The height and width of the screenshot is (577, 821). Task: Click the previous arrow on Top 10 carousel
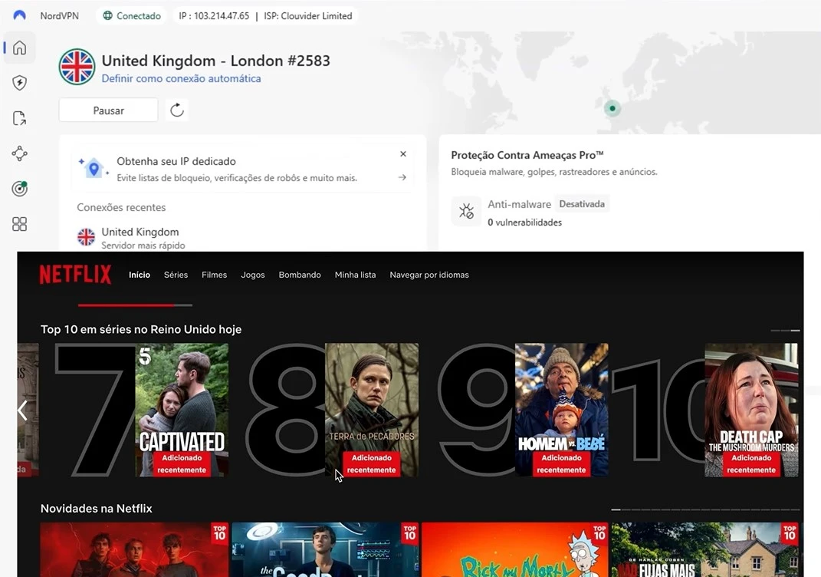coord(22,410)
